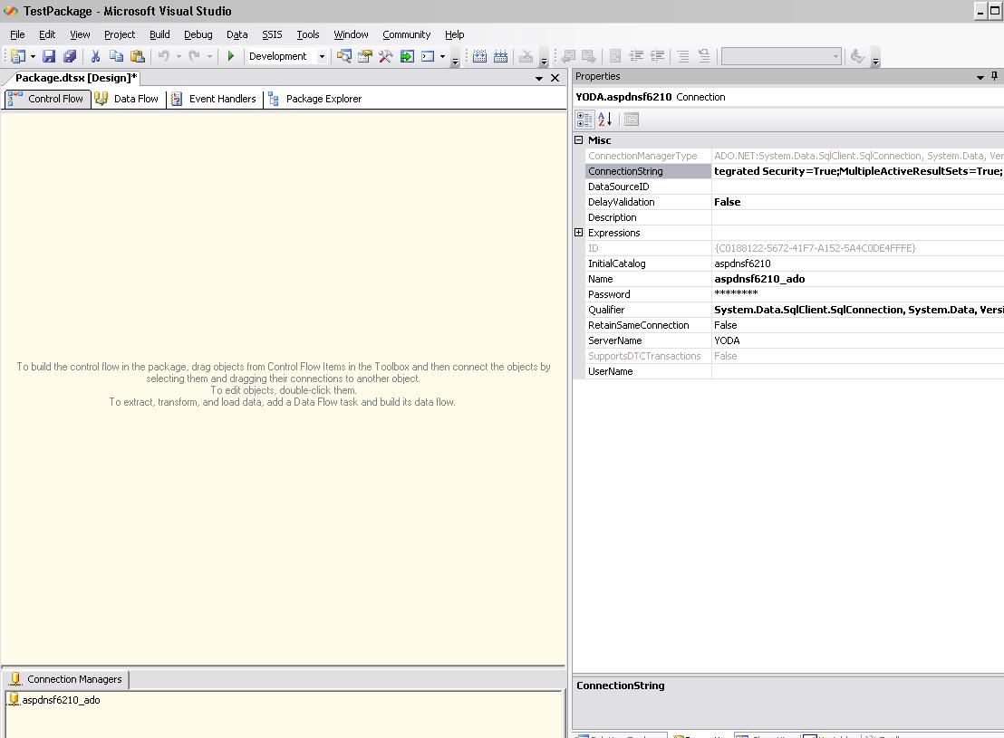Open the Event Handlers tab
Screen dimensions: 1004x738
click(x=214, y=99)
